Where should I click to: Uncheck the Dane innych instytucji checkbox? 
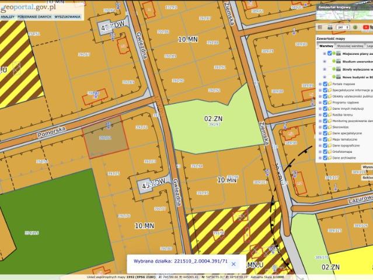325,108
